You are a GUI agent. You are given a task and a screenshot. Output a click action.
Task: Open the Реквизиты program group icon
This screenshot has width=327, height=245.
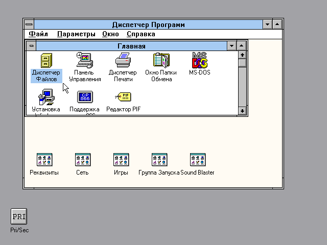44,160
